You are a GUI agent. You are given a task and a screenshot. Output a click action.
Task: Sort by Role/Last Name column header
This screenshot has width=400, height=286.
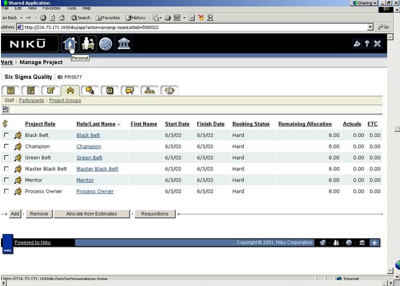96,124
